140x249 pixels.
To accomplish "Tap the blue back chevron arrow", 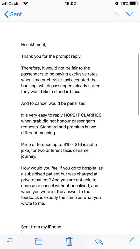I will (6, 14).
